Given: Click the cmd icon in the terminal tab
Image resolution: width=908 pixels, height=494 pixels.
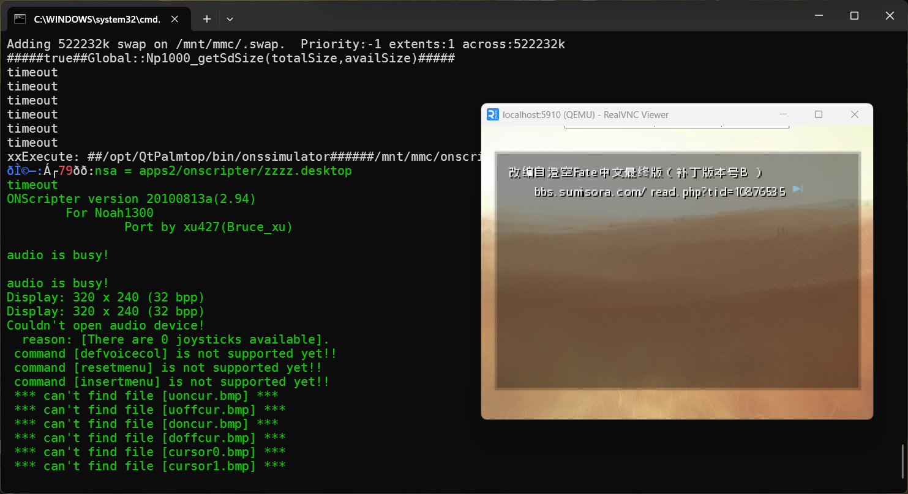Looking at the screenshot, I should tap(20, 19).
